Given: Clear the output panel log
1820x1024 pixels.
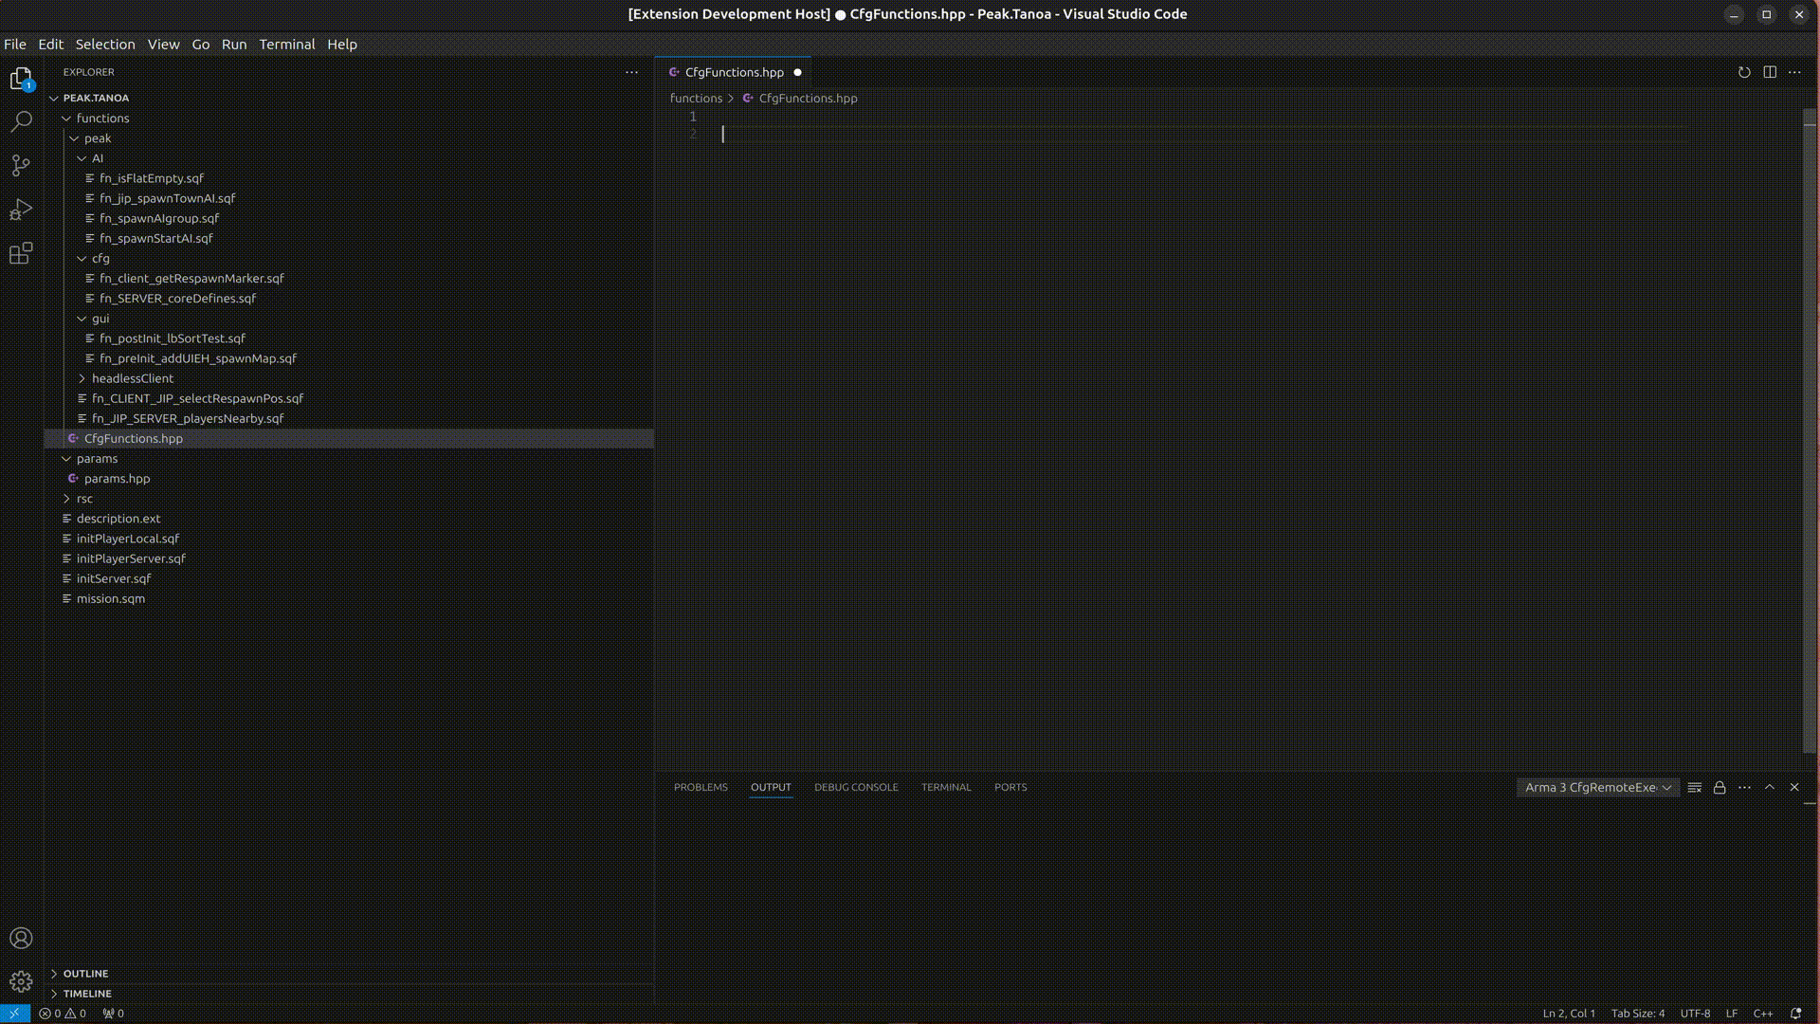Looking at the screenshot, I should [1695, 788].
